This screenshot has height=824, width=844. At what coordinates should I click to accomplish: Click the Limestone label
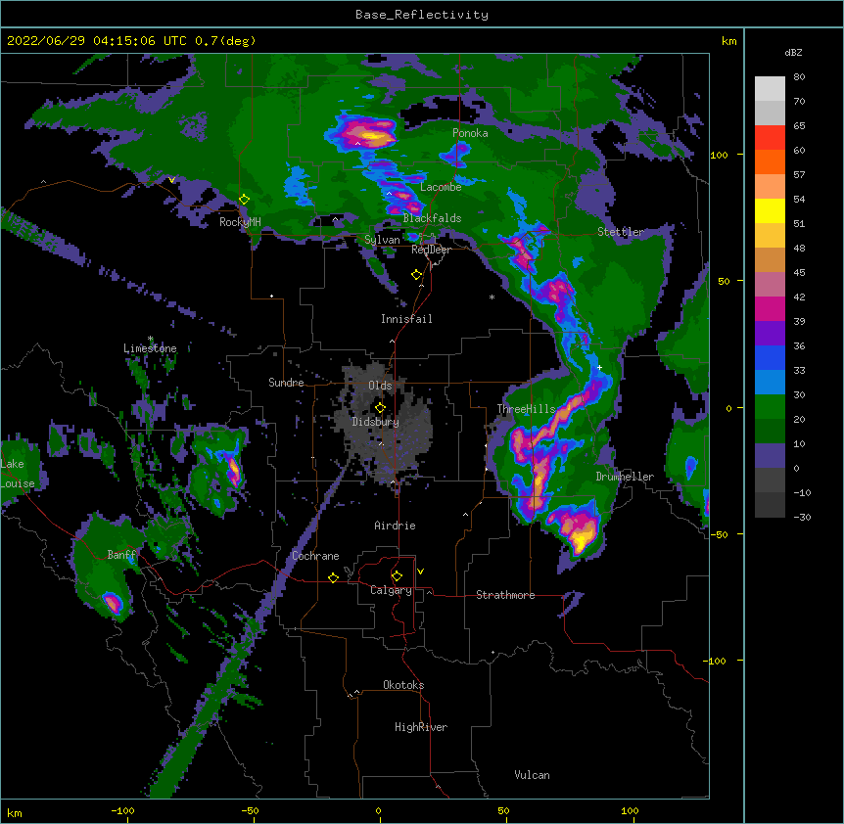(x=150, y=348)
